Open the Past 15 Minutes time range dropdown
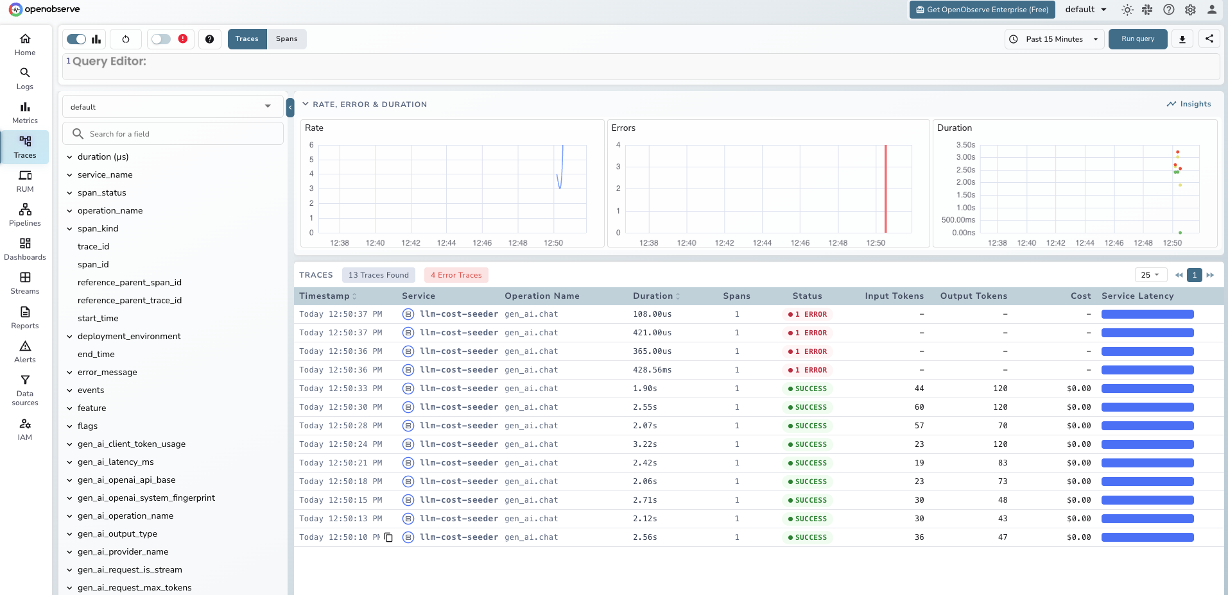 (x=1053, y=38)
